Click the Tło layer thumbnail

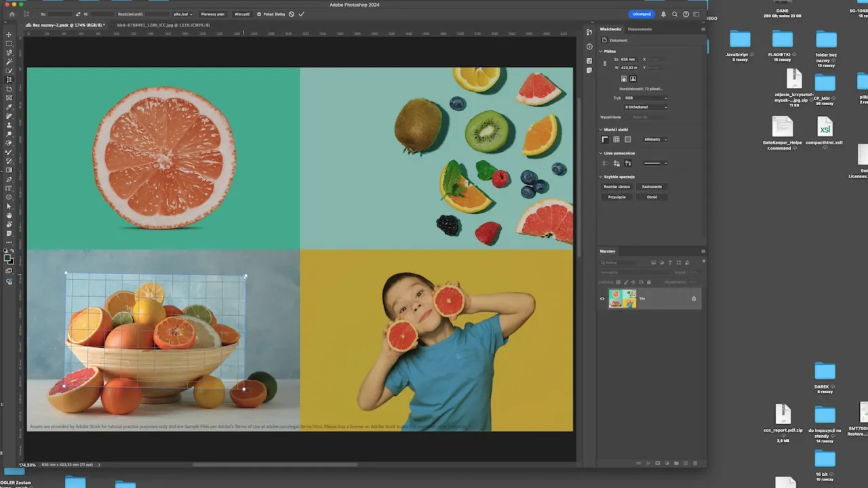tap(622, 298)
